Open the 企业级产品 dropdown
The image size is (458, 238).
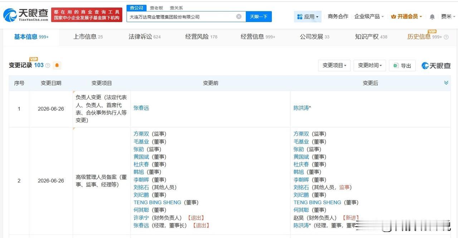369,16
